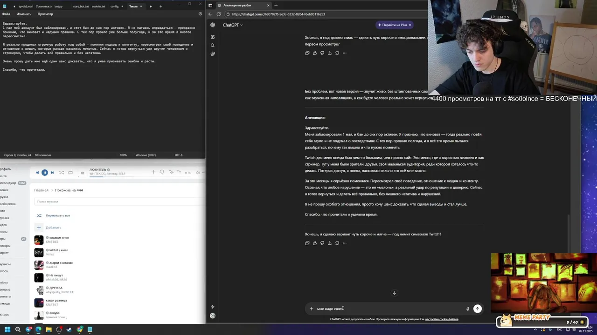Open Notepad settings gear icon
Image resolution: width=597 pixels, height=335 pixels.
pos(200,14)
